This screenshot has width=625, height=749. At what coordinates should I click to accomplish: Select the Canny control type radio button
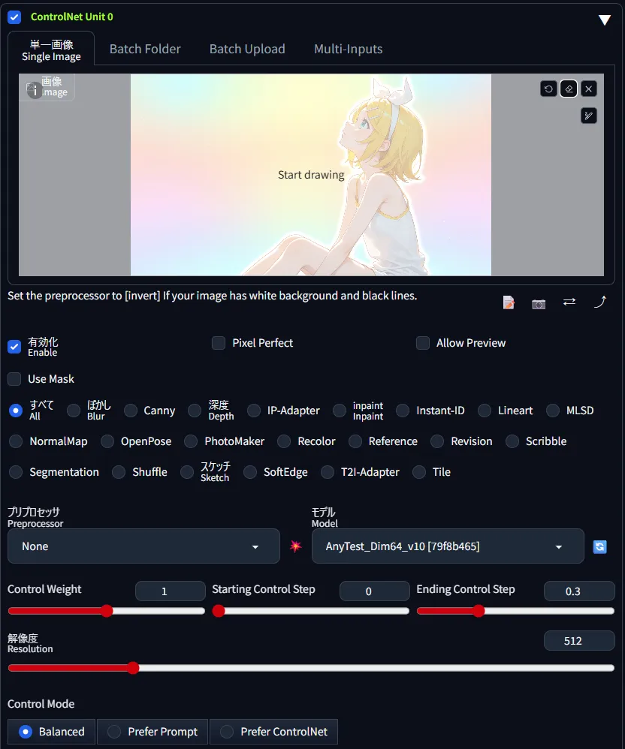point(131,411)
